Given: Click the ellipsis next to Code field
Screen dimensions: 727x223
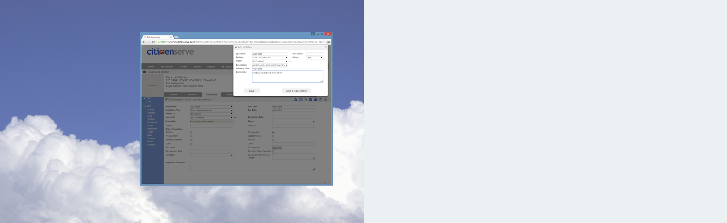Looking at the screenshot, I should click(x=290, y=61).
